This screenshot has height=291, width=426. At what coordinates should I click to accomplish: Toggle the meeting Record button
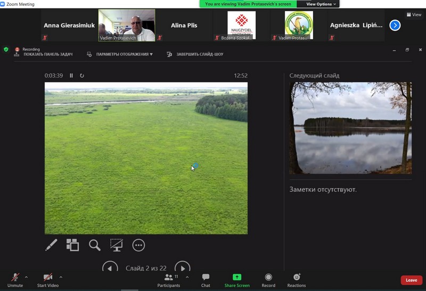coord(268,280)
